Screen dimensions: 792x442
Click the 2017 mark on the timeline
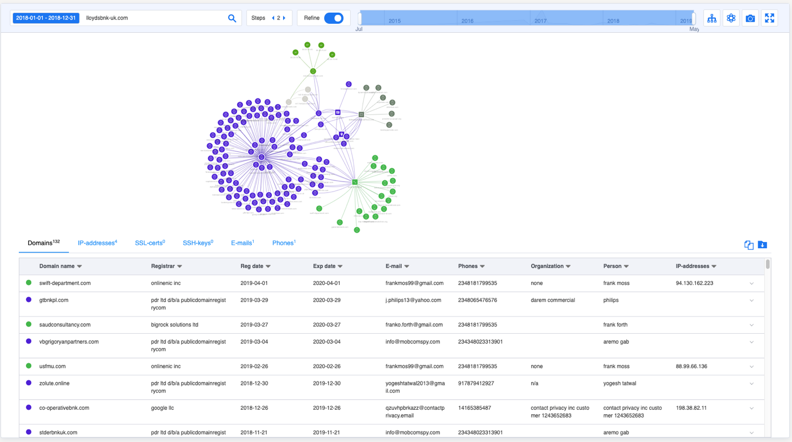tap(540, 21)
